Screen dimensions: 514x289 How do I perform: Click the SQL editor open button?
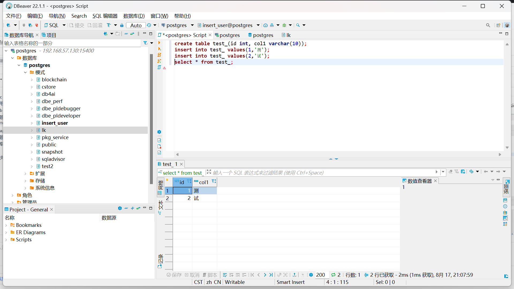pyautogui.click(x=51, y=25)
